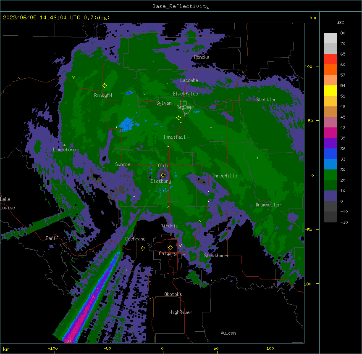The image size is (362, 354).
Task: Click the yellow radar site marker near Olds
Action: pyautogui.click(x=163, y=175)
